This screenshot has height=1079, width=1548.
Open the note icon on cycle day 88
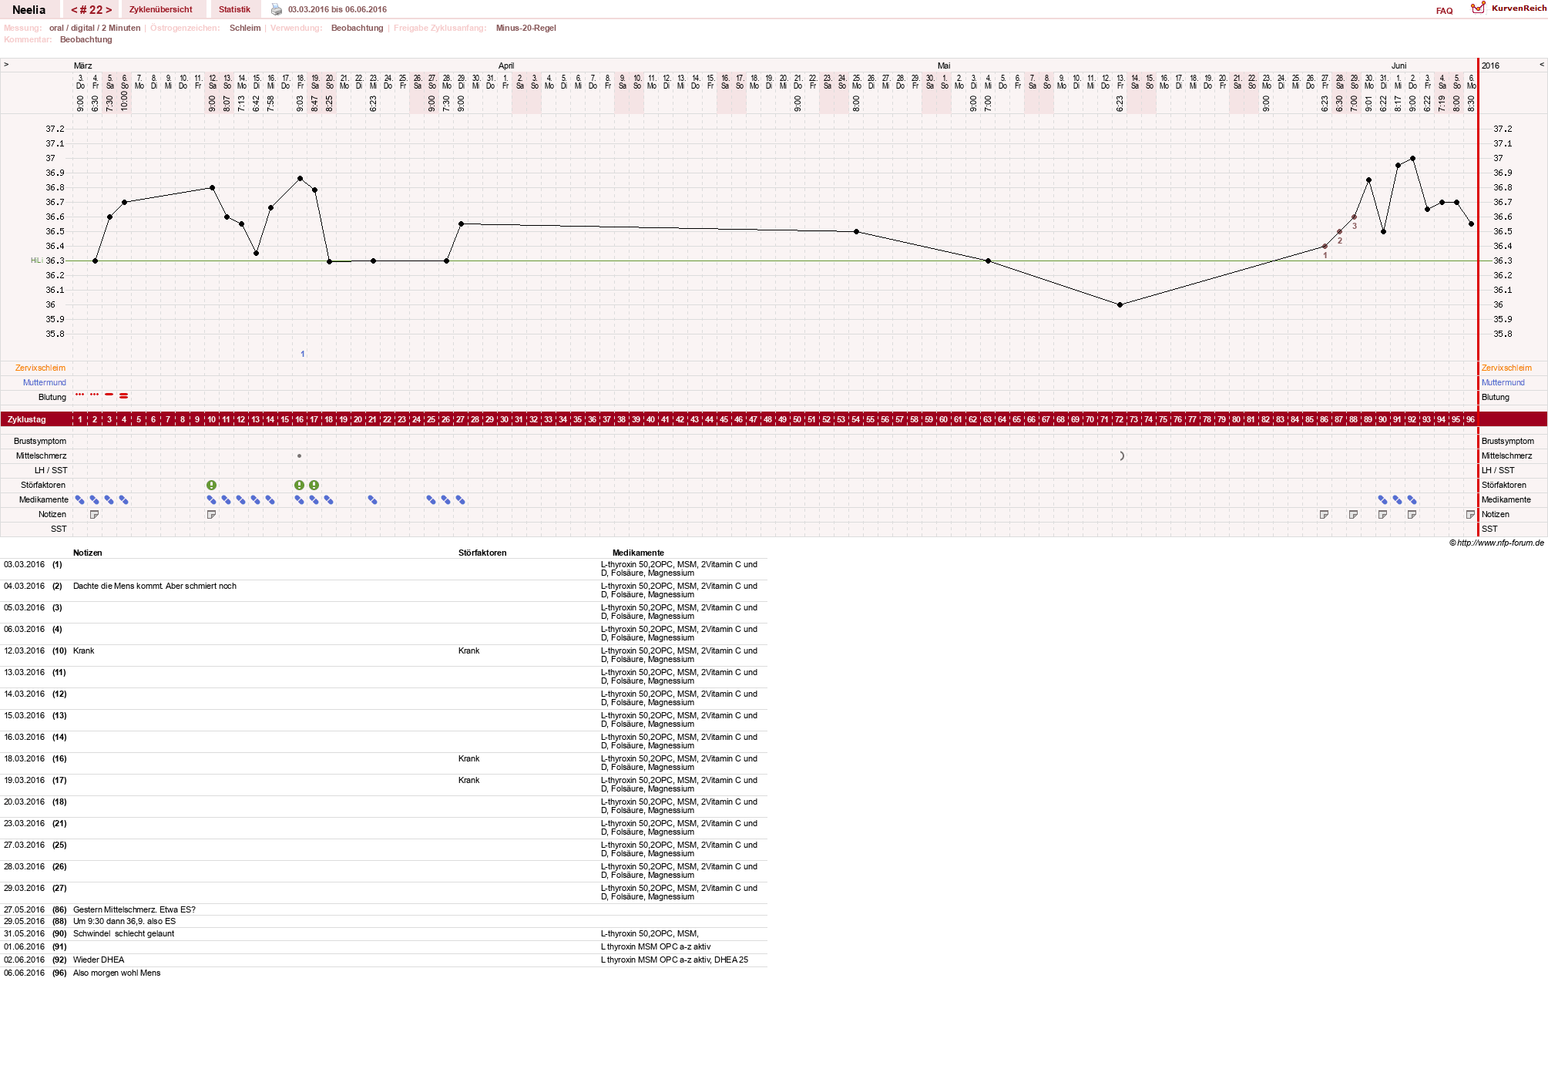[x=1353, y=514]
